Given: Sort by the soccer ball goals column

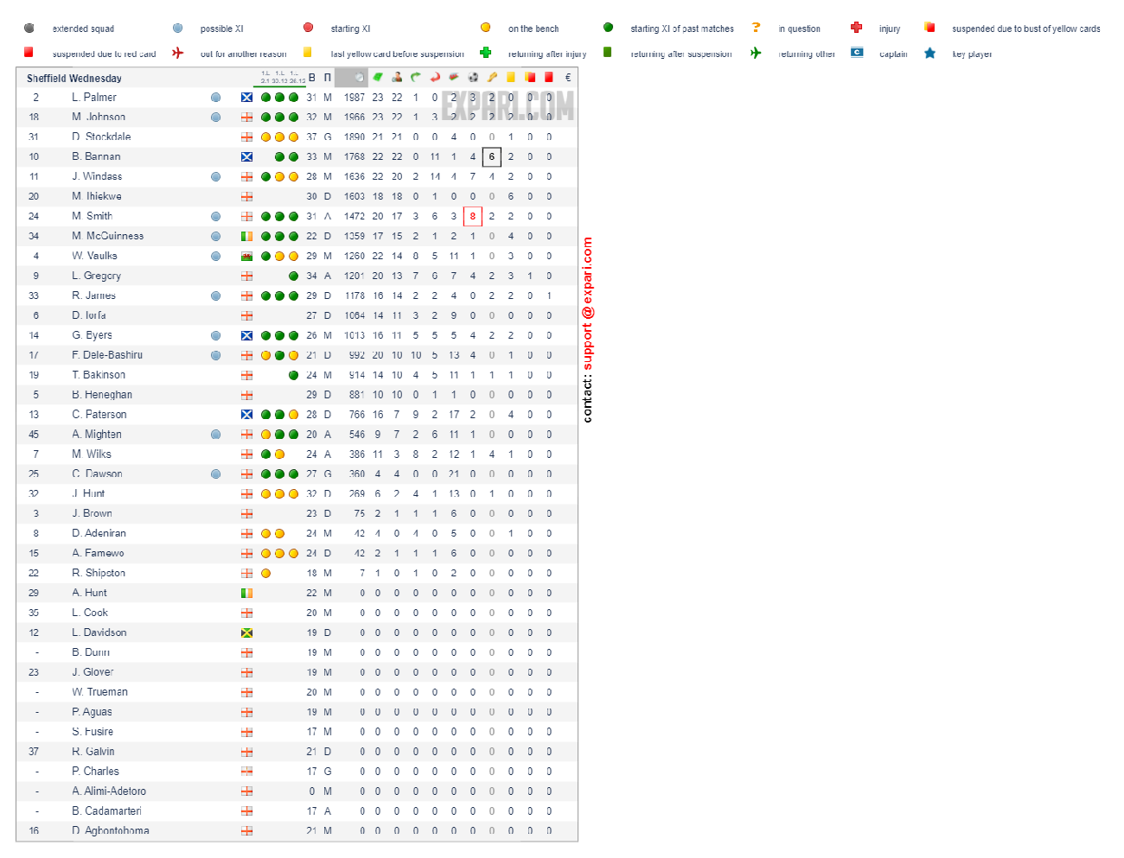Looking at the screenshot, I should point(473,78).
